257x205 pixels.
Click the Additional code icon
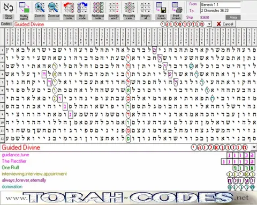[x=98, y=7]
